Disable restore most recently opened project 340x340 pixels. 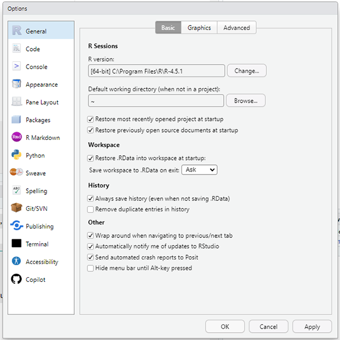tap(91, 120)
